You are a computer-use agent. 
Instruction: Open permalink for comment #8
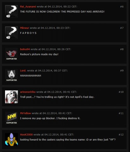point(122,49)
